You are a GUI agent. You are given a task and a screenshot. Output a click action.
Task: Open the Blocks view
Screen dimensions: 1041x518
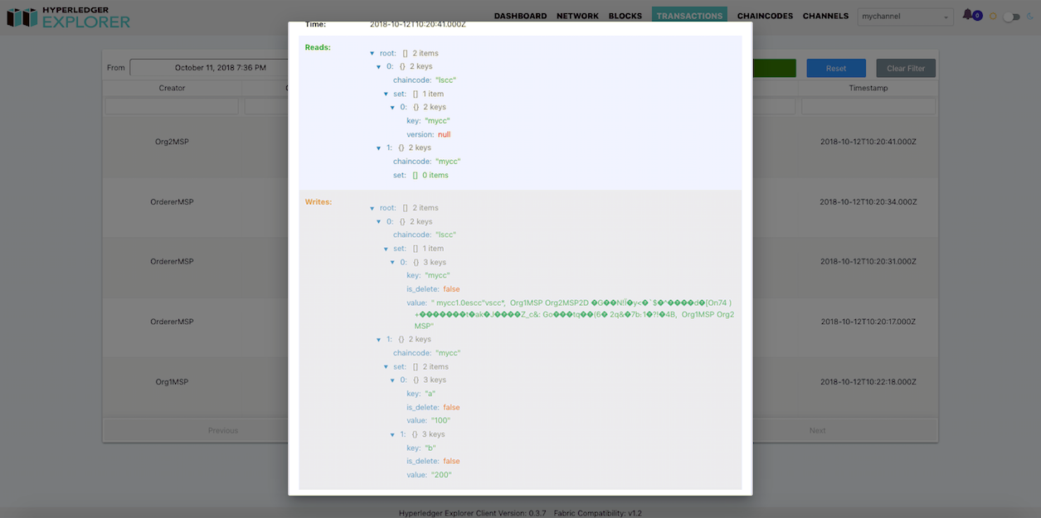pos(625,15)
